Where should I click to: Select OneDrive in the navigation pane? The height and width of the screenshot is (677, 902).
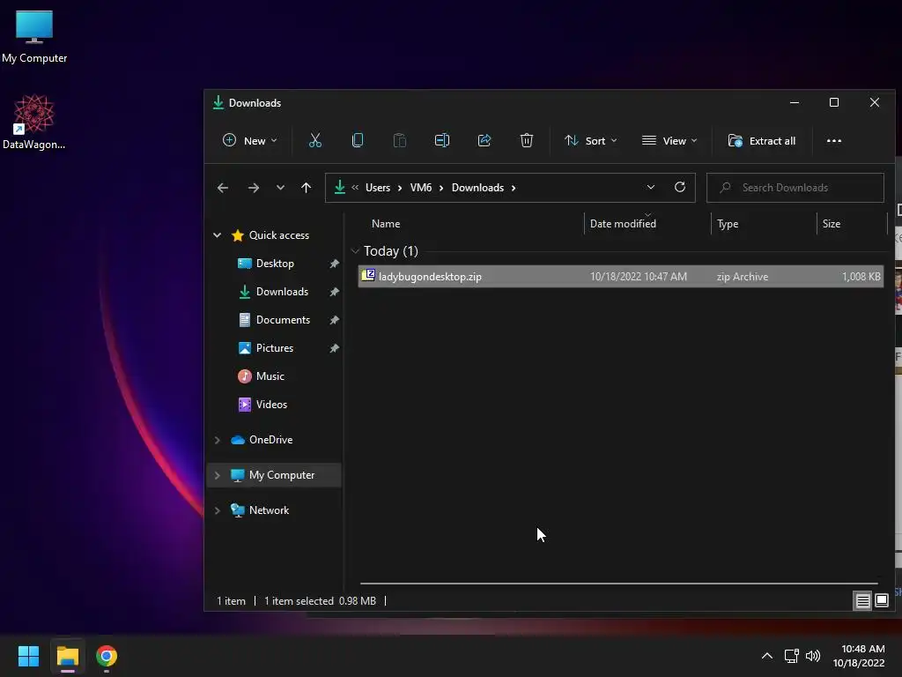point(270,440)
